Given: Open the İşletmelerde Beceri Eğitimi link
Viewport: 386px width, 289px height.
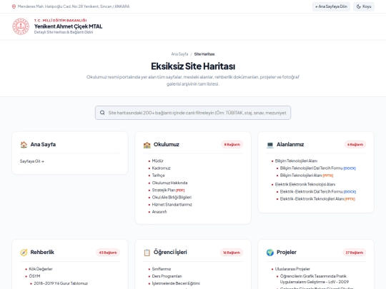Looking at the screenshot, I should point(176,283).
